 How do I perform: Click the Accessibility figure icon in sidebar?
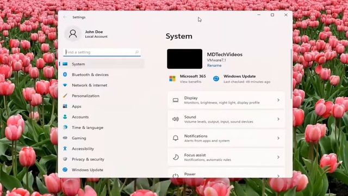click(65, 149)
